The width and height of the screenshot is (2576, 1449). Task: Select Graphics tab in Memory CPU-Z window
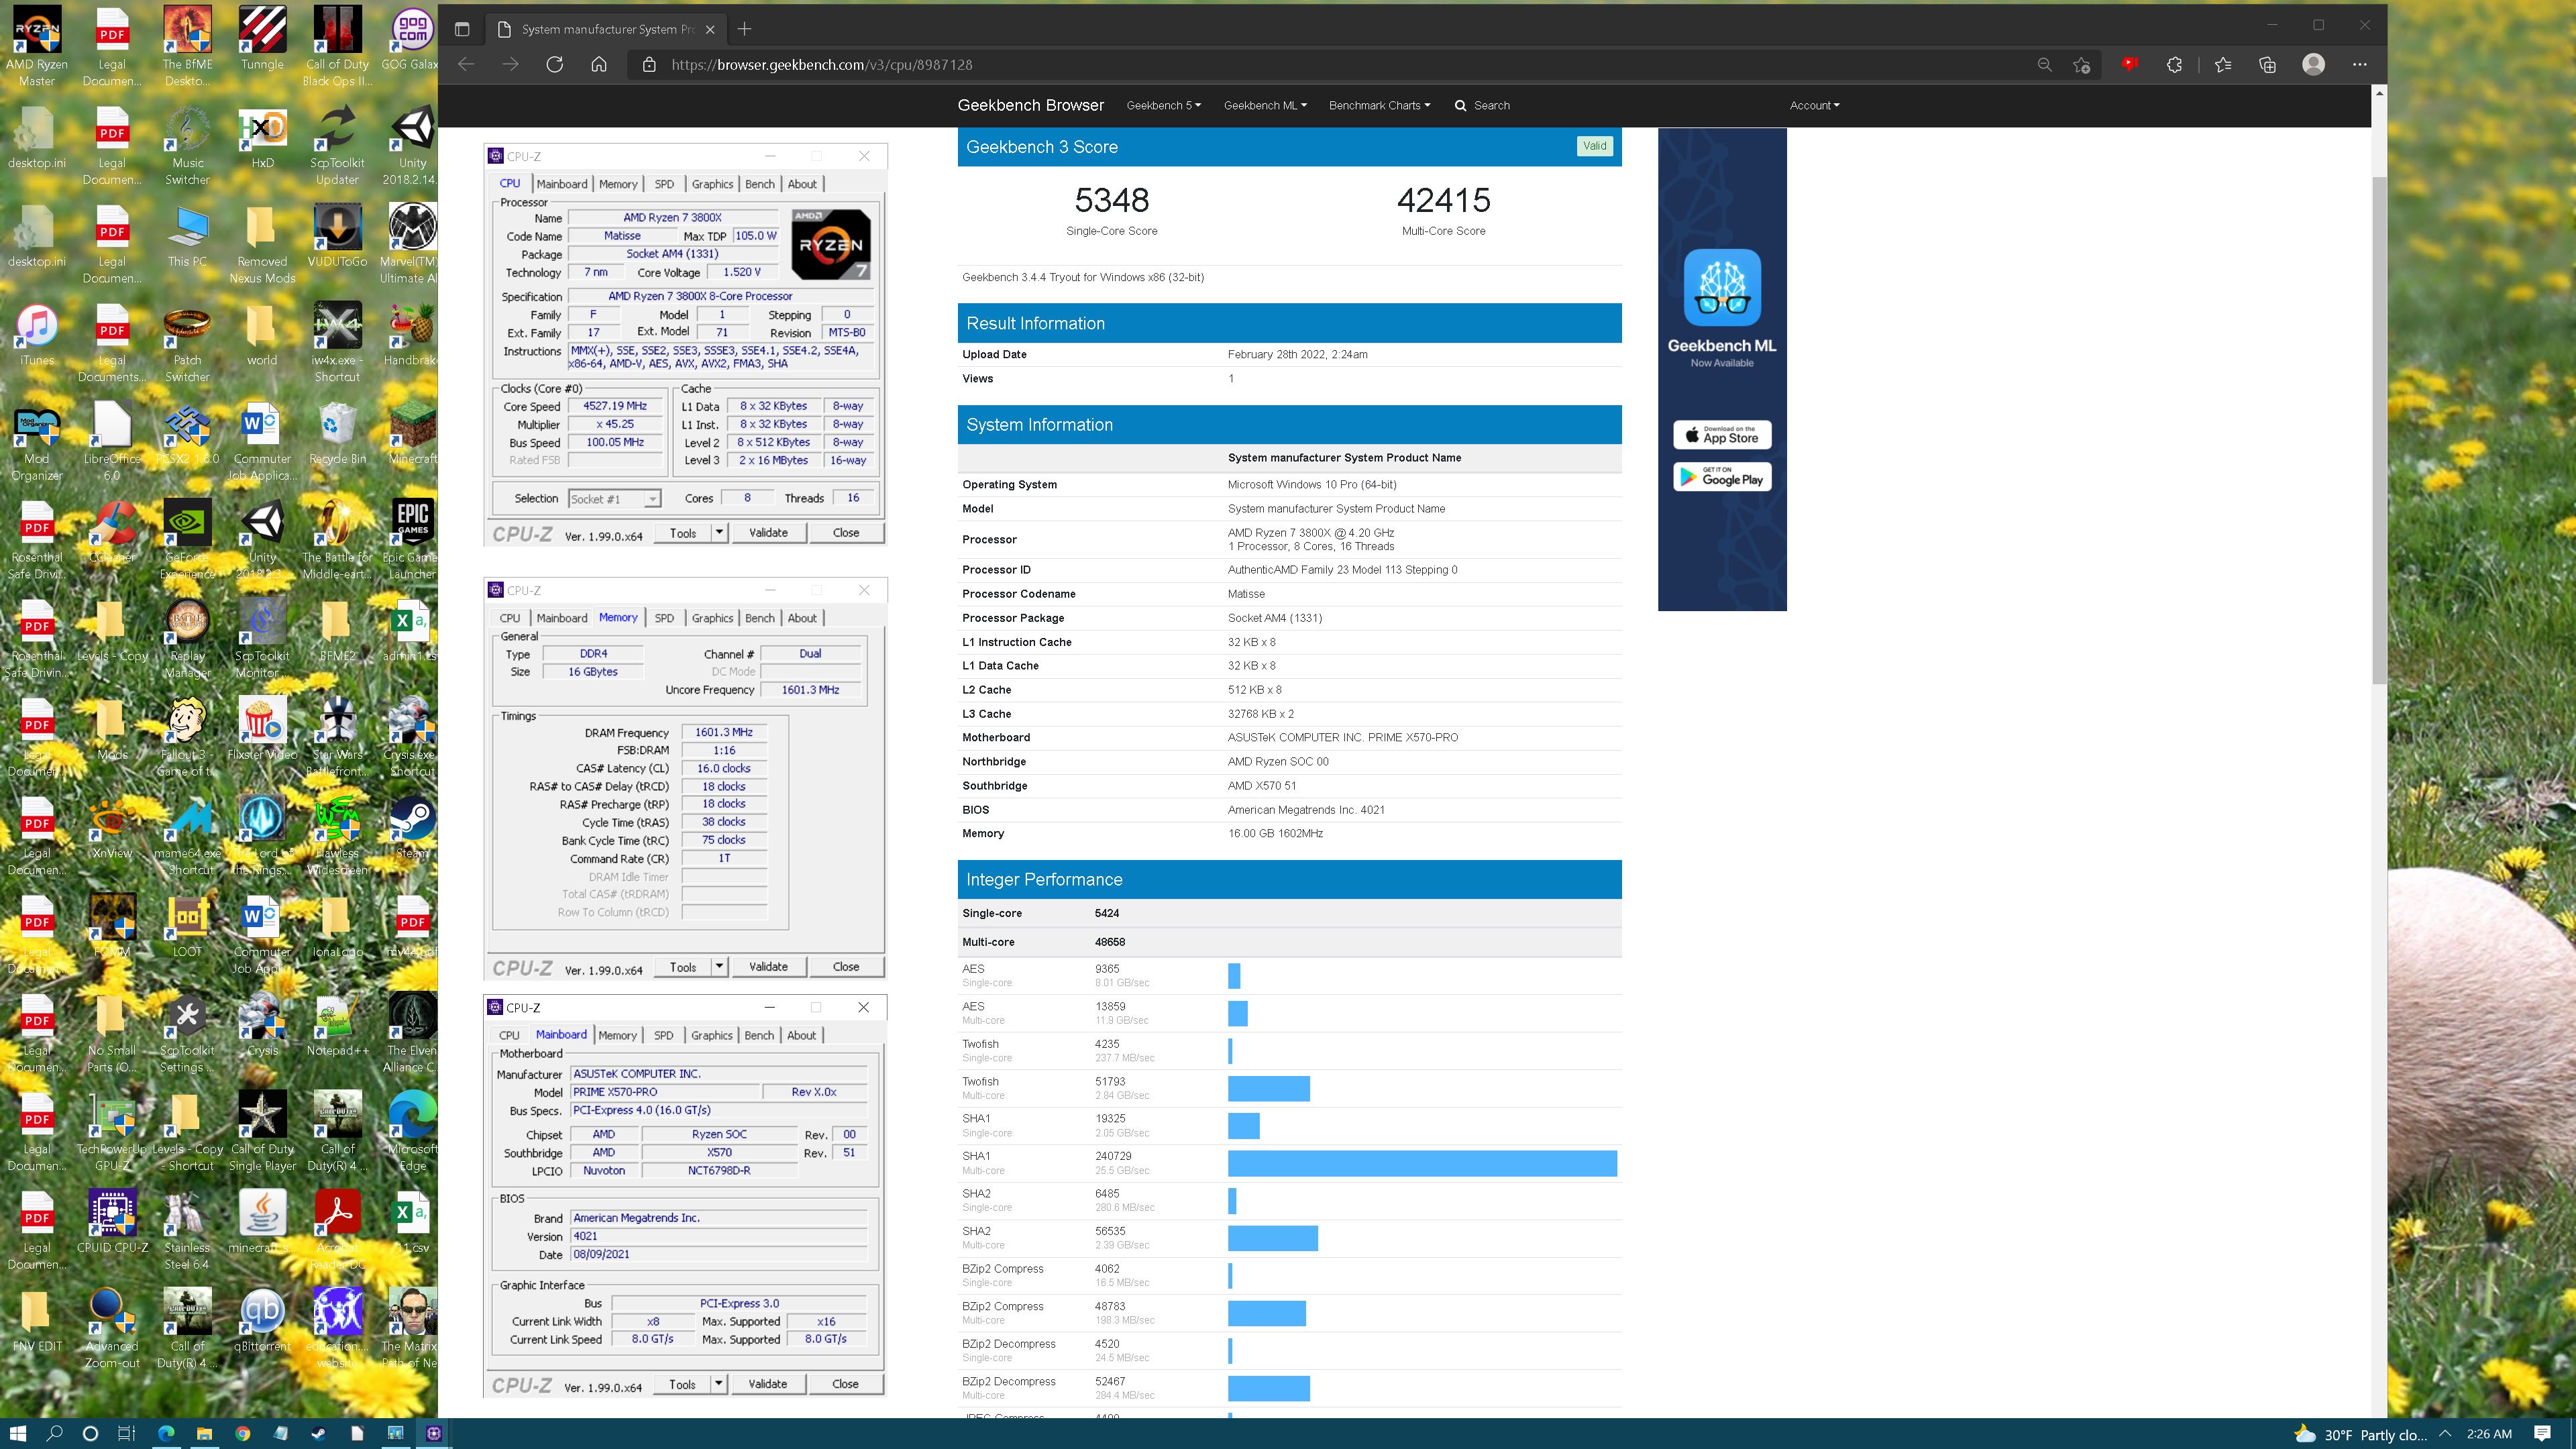(x=712, y=618)
